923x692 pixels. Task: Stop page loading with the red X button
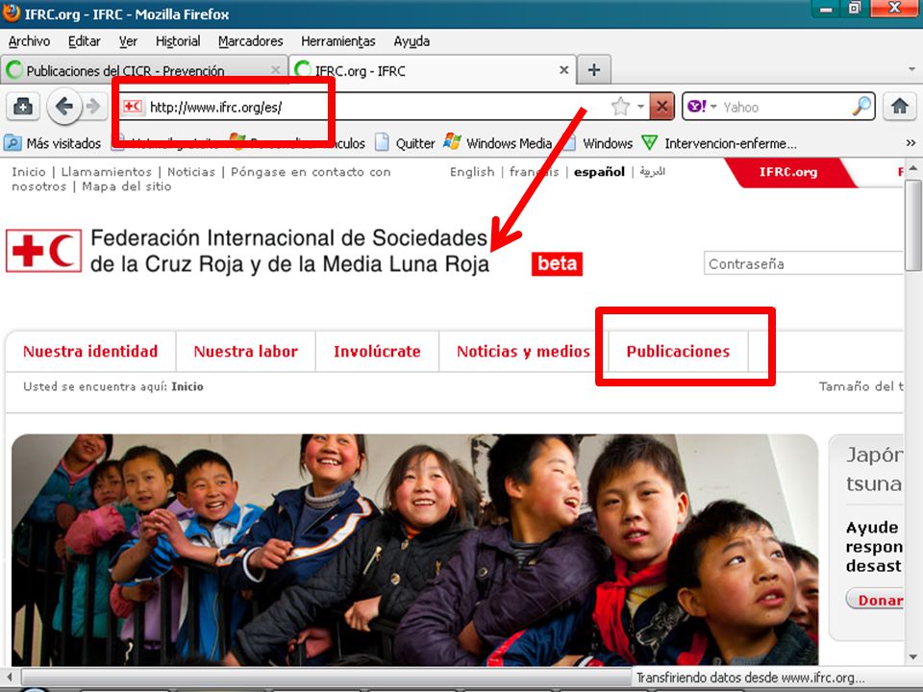662,107
